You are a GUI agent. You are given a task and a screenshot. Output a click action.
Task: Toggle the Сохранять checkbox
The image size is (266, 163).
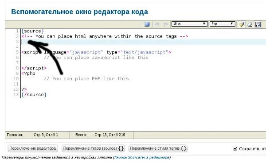[235, 148]
